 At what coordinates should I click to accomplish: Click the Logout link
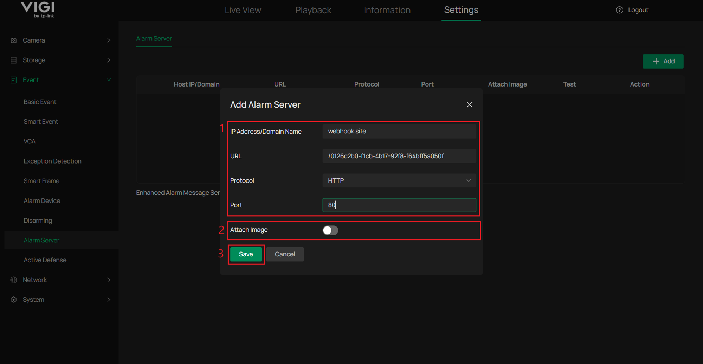[638, 10]
